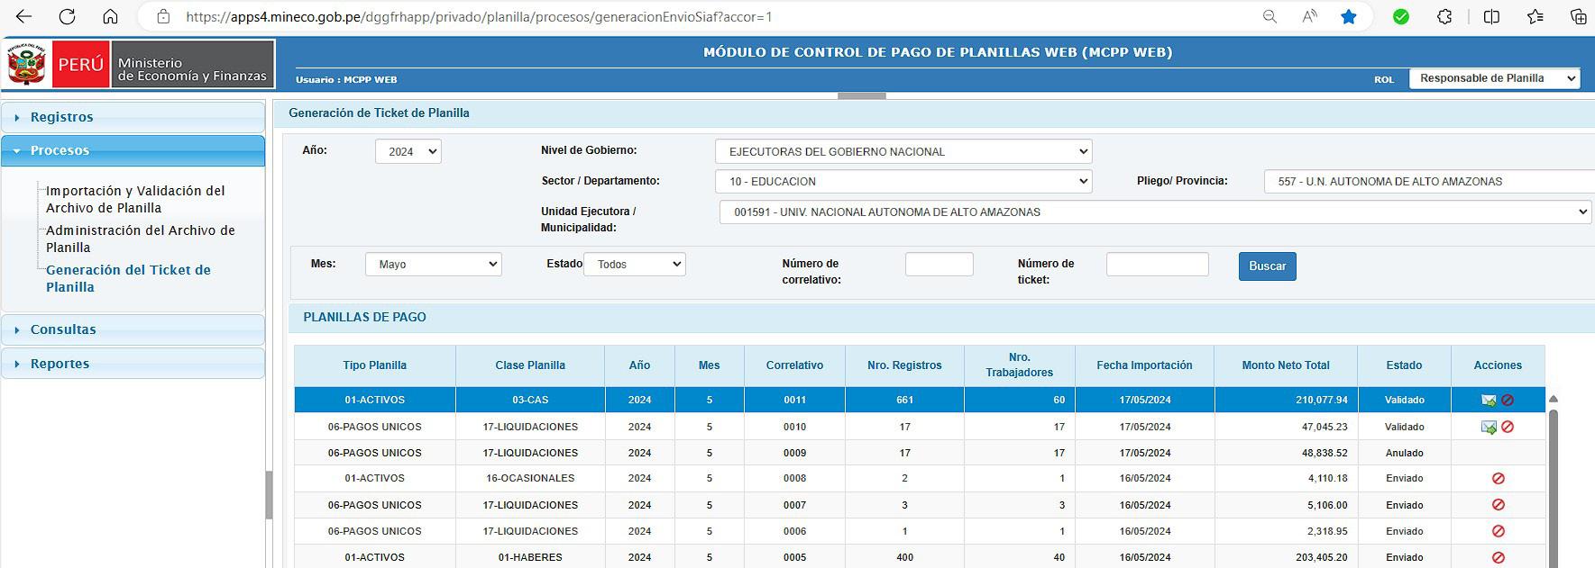1595x568 pixels.
Task: Open the browser extensions puzzle icon
Action: tap(1444, 16)
